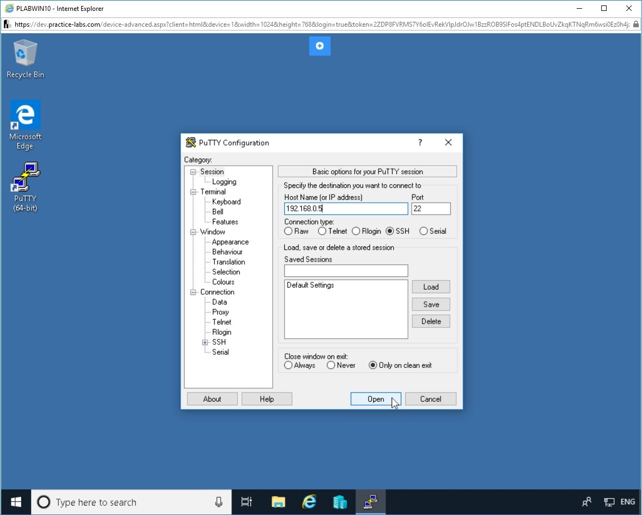This screenshot has width=642, height=515.
Task: Click the microphone icon in the search box
Action: 219,502
